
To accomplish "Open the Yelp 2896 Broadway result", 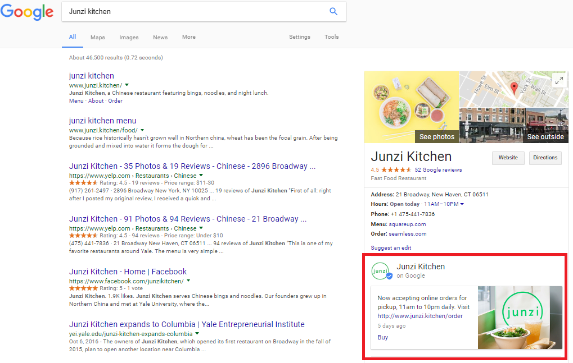I will tap(192, 166).
